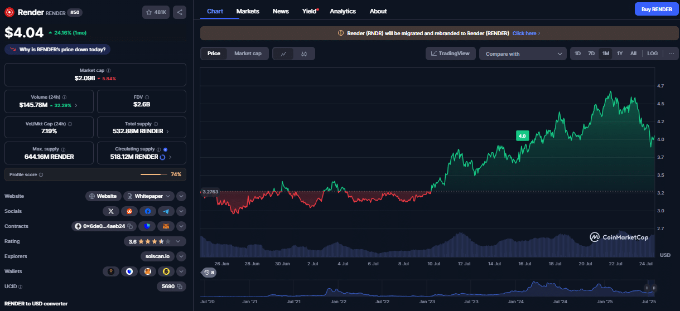Click the Render logo icon
The height and width of the screenshot is (311, 680).
click(x=9, y=12)
